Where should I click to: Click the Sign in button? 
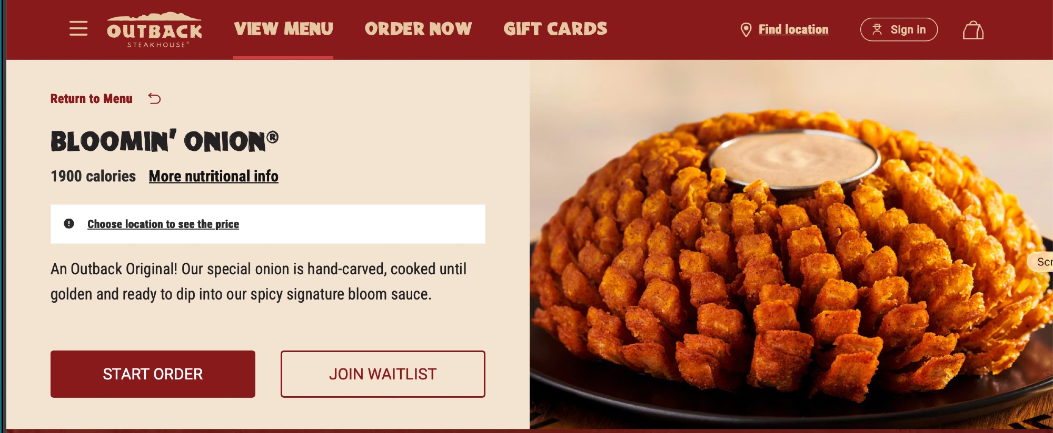[x=899, y=29]
